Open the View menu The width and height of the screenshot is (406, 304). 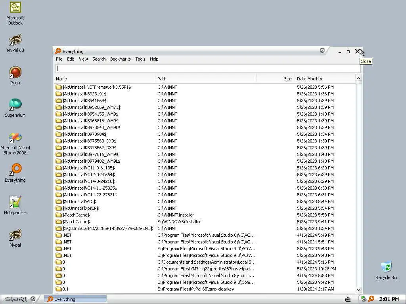[83, 59]
